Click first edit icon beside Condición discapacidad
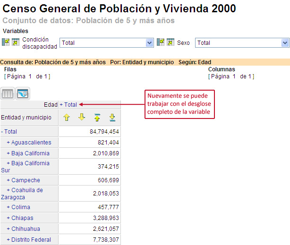The height and width of the screenshot is (245, 290). click(6, 42)
